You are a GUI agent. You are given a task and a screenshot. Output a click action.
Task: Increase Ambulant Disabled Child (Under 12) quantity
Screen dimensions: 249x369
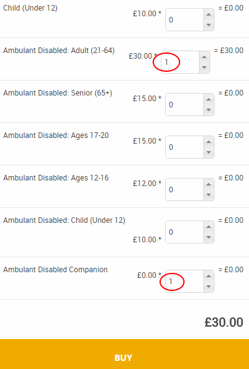(x=209, y=226)
